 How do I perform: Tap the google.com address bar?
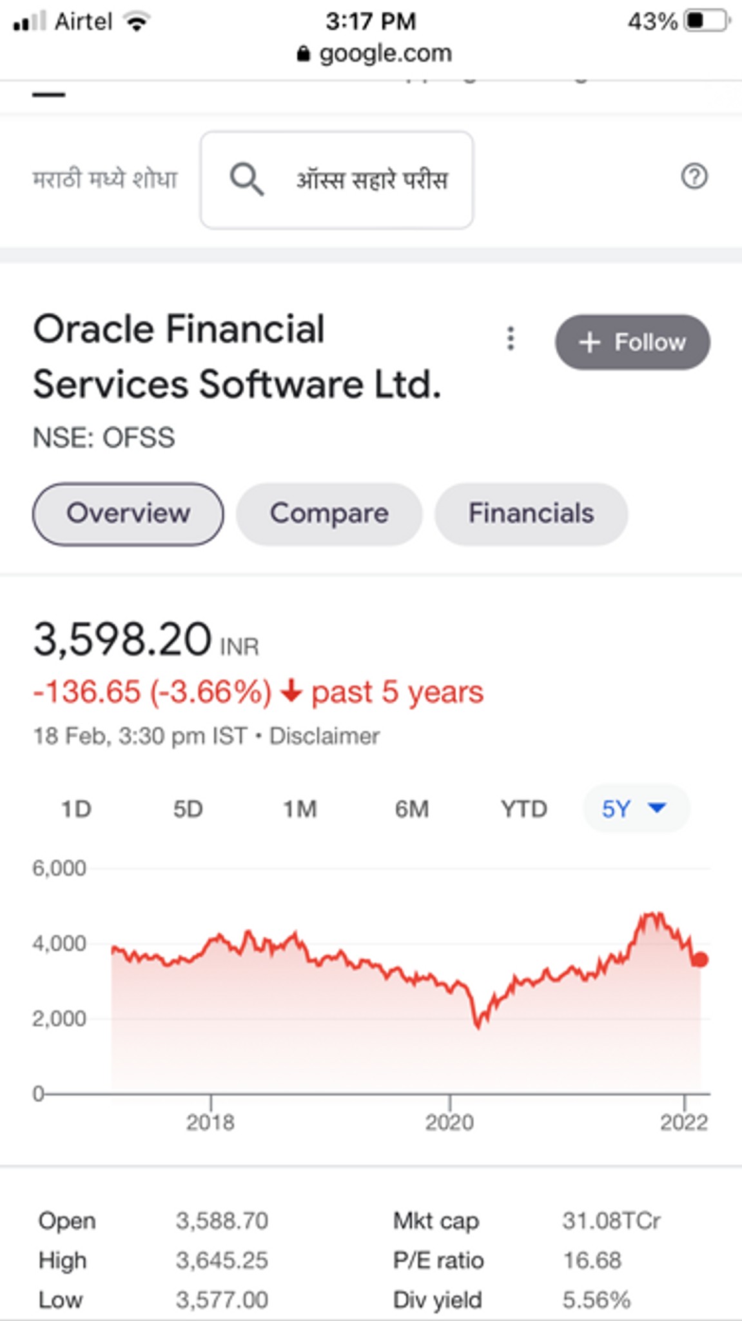[x=375, y=54]
